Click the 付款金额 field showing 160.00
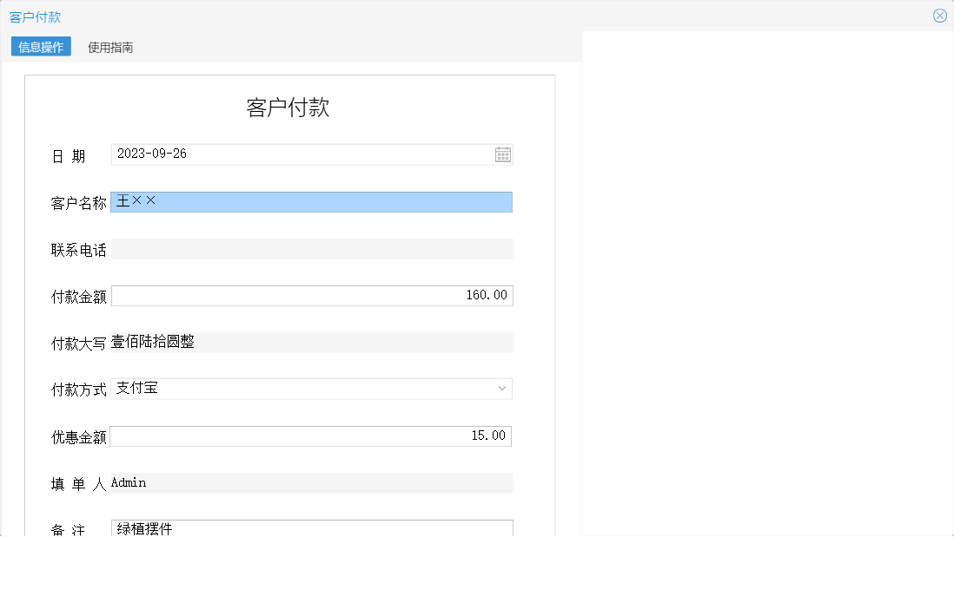This screenshot has height=596, width=954. [311, 295]
